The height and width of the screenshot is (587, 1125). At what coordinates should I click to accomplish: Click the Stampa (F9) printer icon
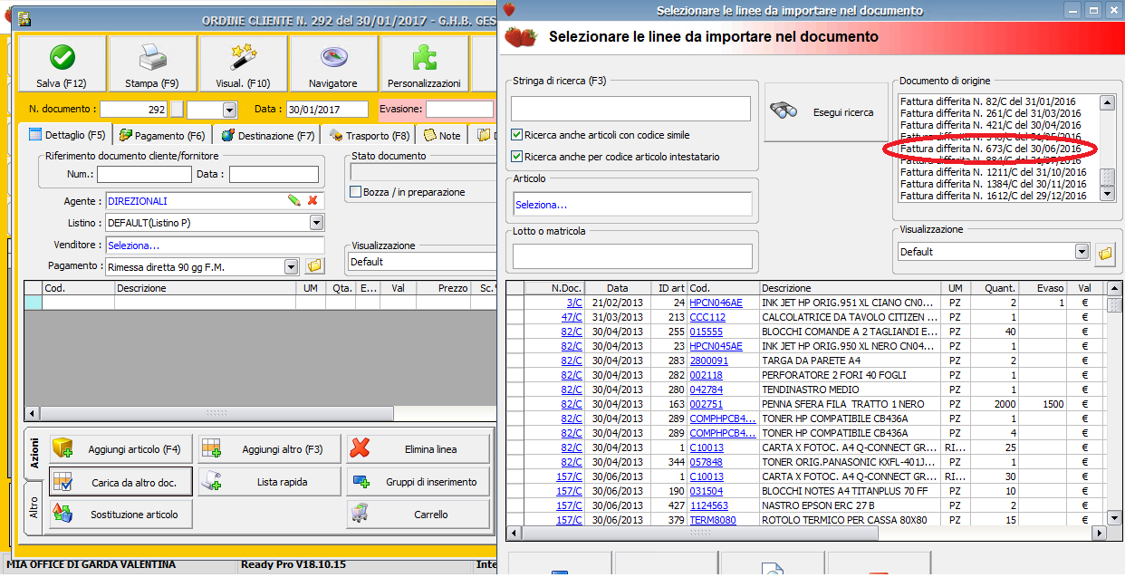152,58
